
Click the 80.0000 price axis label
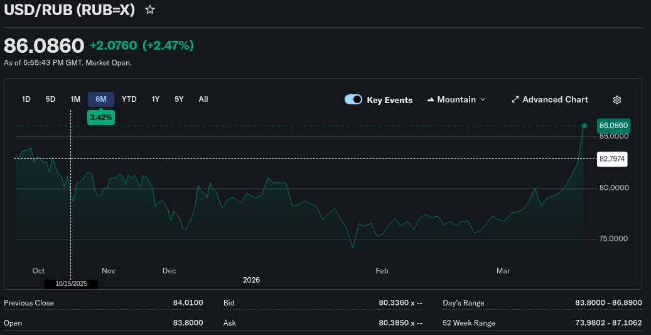point(613,188)
